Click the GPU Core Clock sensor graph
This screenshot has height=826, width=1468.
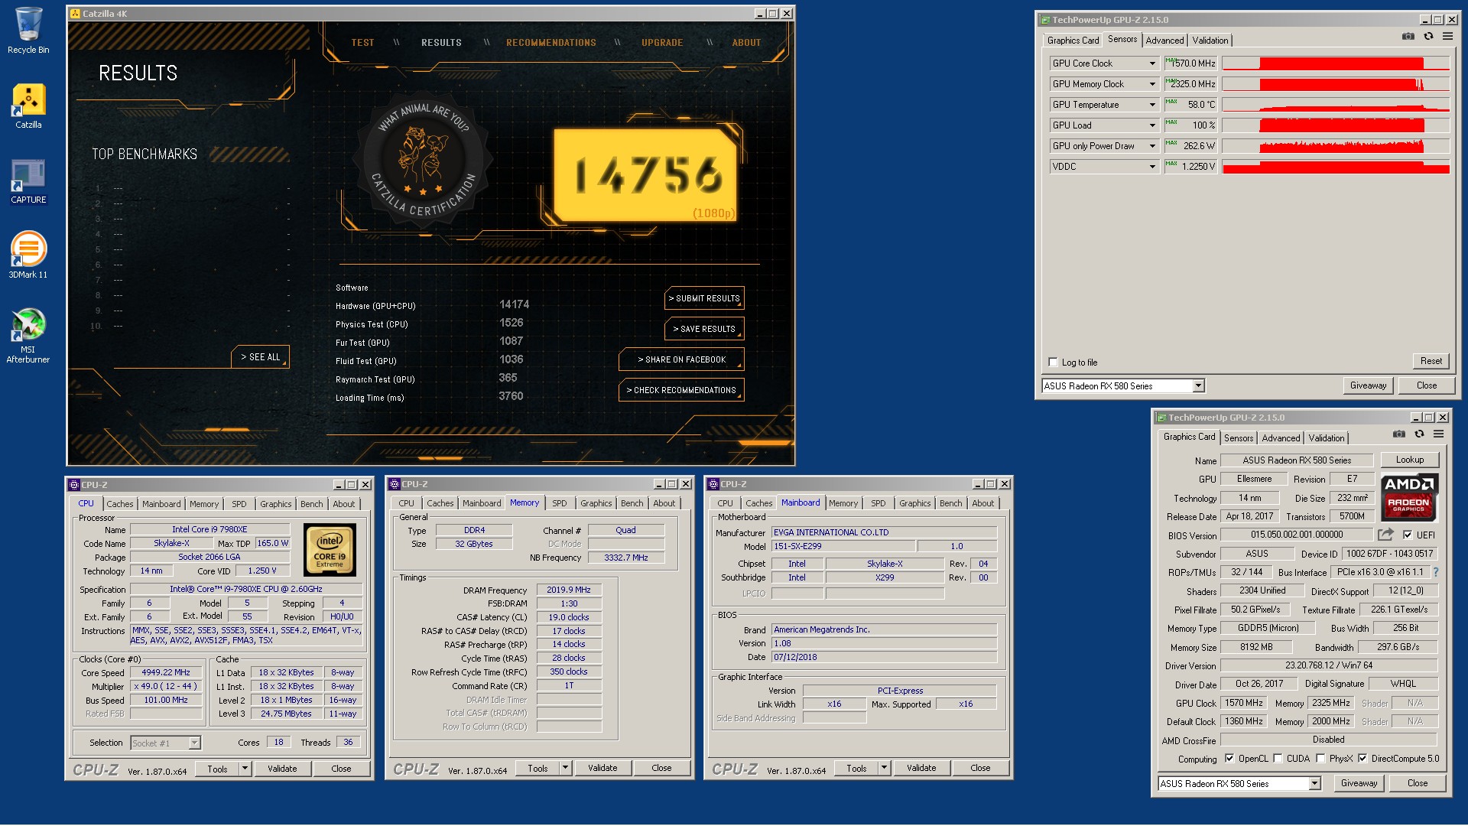(1336, 63)
